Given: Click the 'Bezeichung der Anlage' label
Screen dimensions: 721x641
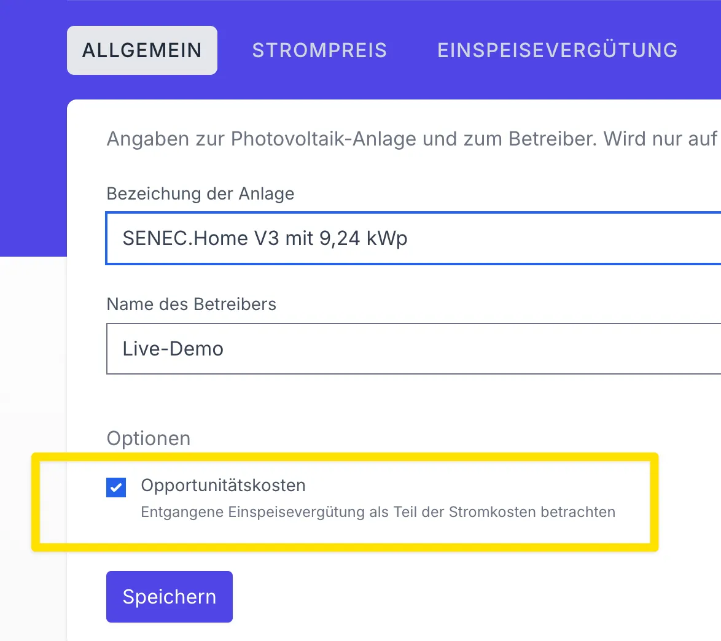Looking at the screenshot, I should [x=200, y=193].
